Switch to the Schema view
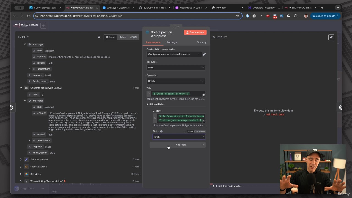Screen dimensions: 352x198 coord(111,37)
